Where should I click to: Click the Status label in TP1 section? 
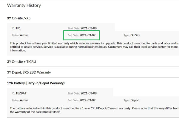pyautogui.click(x=16, y=35)
